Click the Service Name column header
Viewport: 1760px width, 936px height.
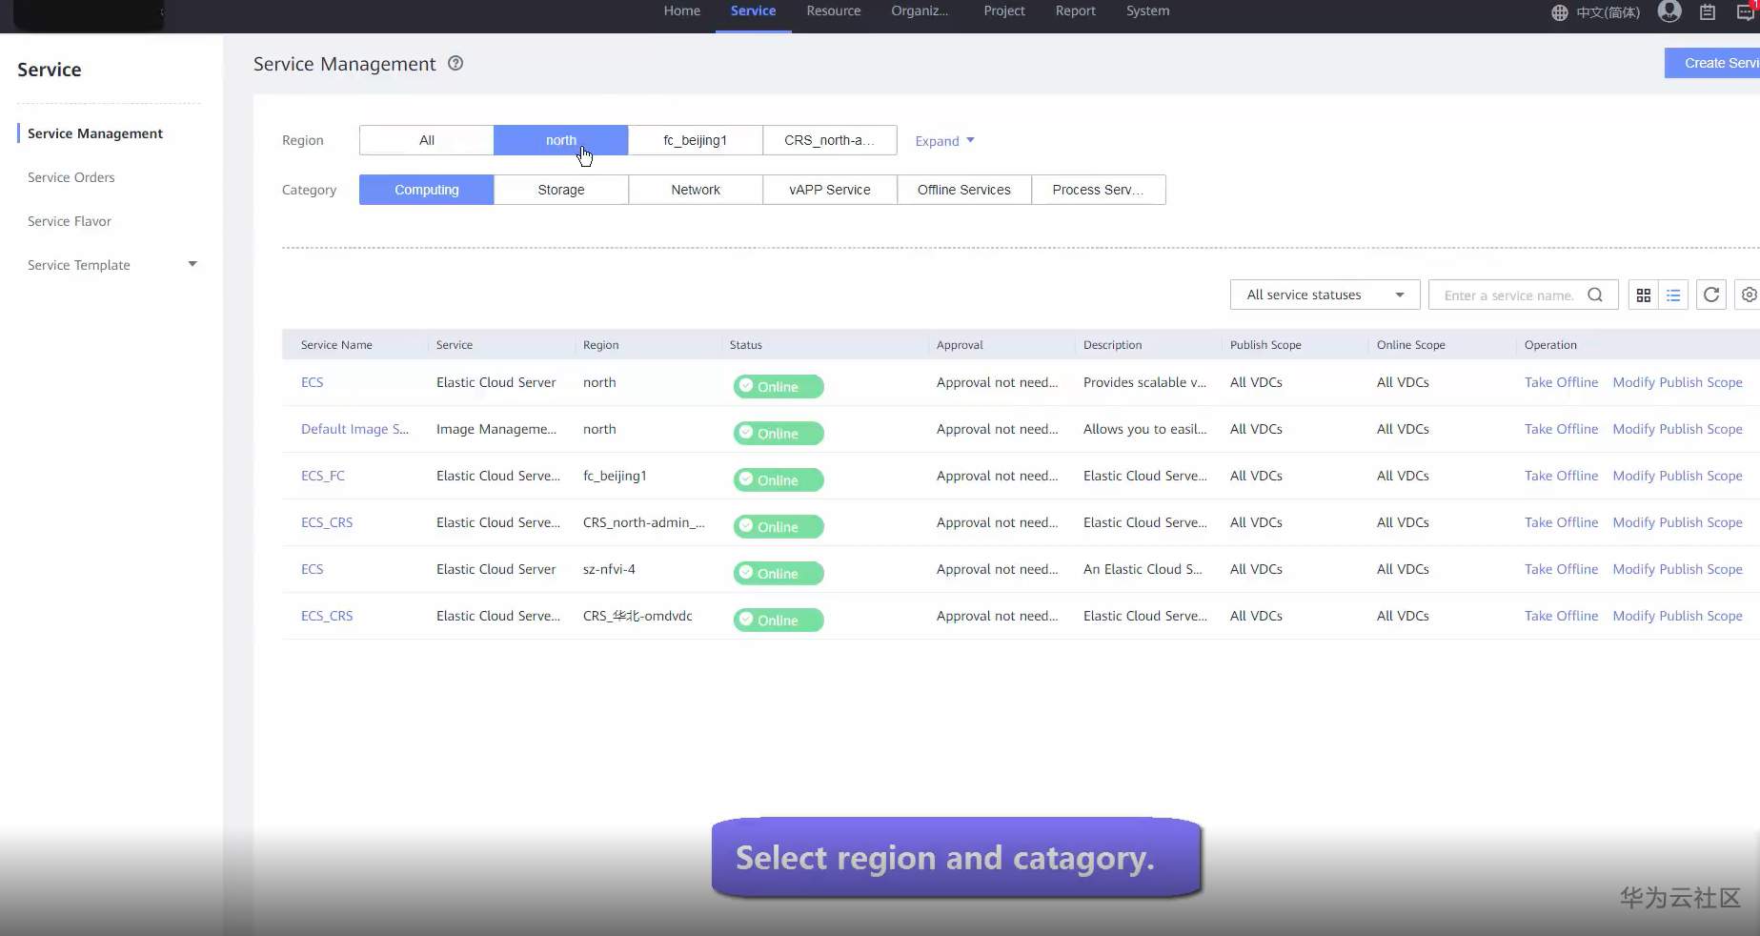click(x=336, y=345)
